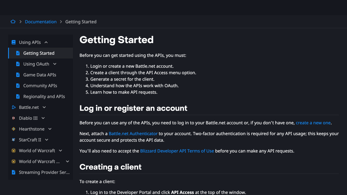Image resolution: width=347 pixels, height=195 pixels.
Task: Click the World of Warcraft icon
Action: [x=13, y=151]
